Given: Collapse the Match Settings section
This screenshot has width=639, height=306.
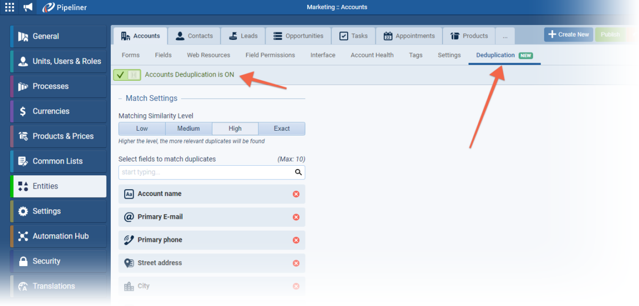Looking at the screenshot, I should click(x=121, y=98).
